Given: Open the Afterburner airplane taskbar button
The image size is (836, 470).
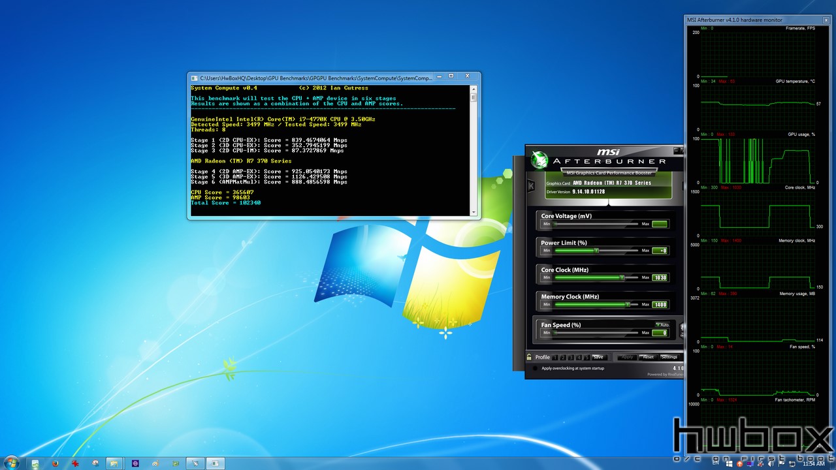Looking at the screenshot, I should point(195,463).
